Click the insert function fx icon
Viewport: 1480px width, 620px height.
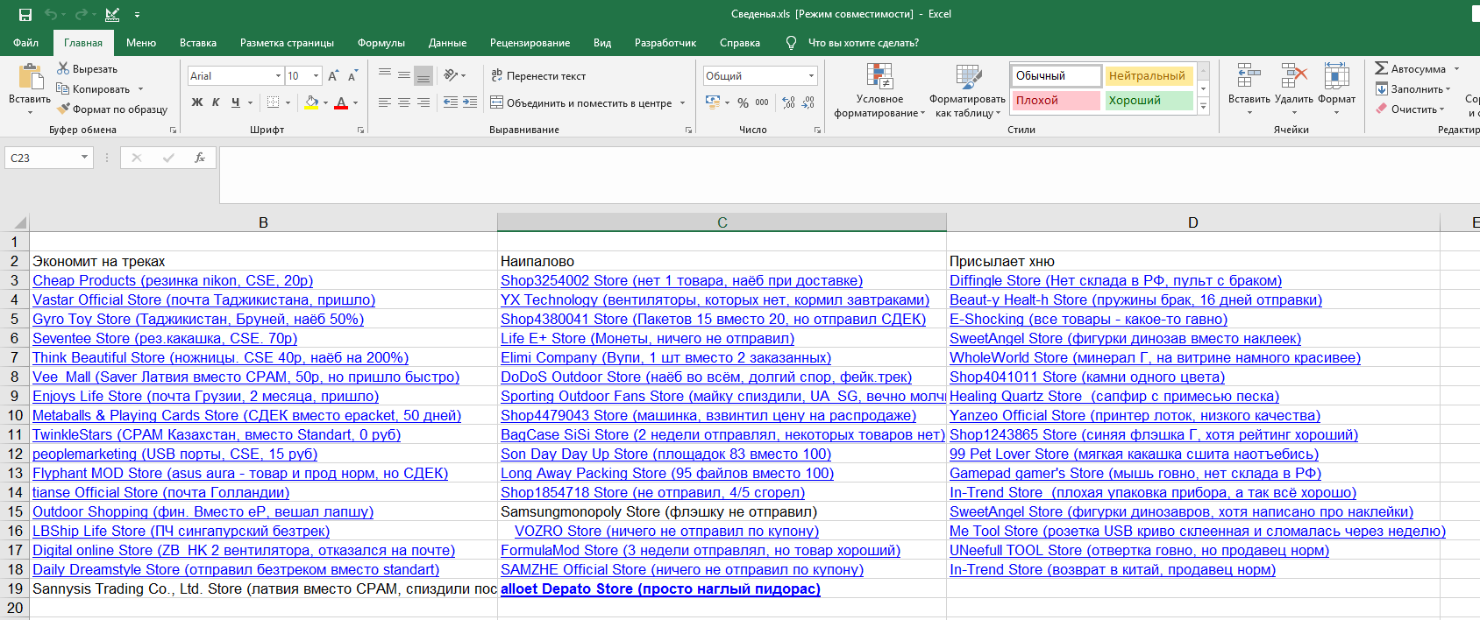pyautogui.click(x=200, y=158)
